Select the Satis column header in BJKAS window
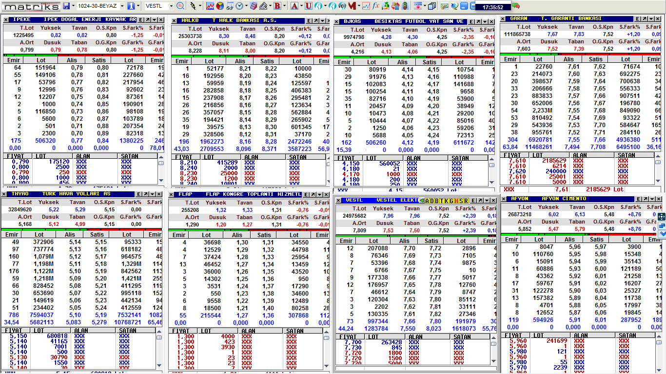This screenshot has width=666, height=374. (429, 62)
